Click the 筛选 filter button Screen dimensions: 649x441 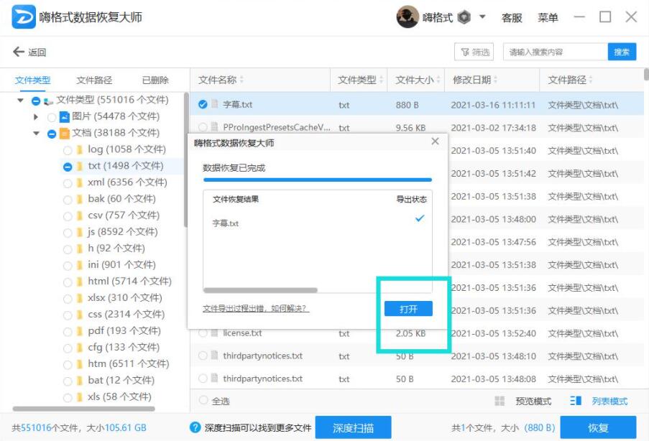pos(474,52)
